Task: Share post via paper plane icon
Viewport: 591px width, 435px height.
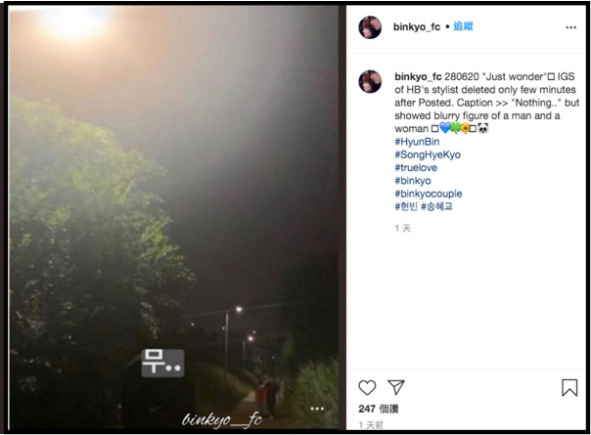Action: click(395, 387)
